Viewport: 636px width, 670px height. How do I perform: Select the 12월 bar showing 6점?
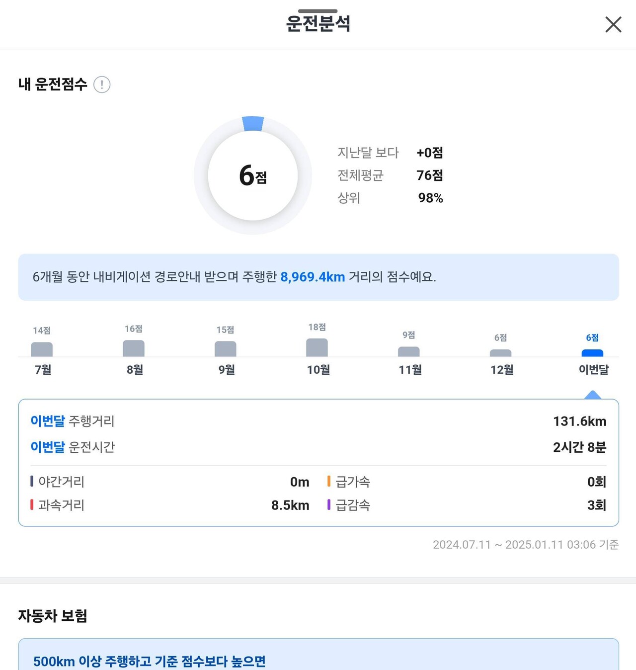point(500,352)
